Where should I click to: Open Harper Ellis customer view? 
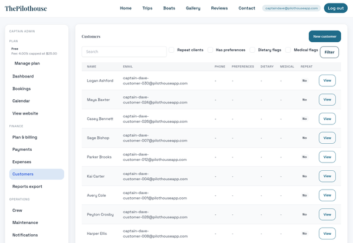(x=327, y=233)
